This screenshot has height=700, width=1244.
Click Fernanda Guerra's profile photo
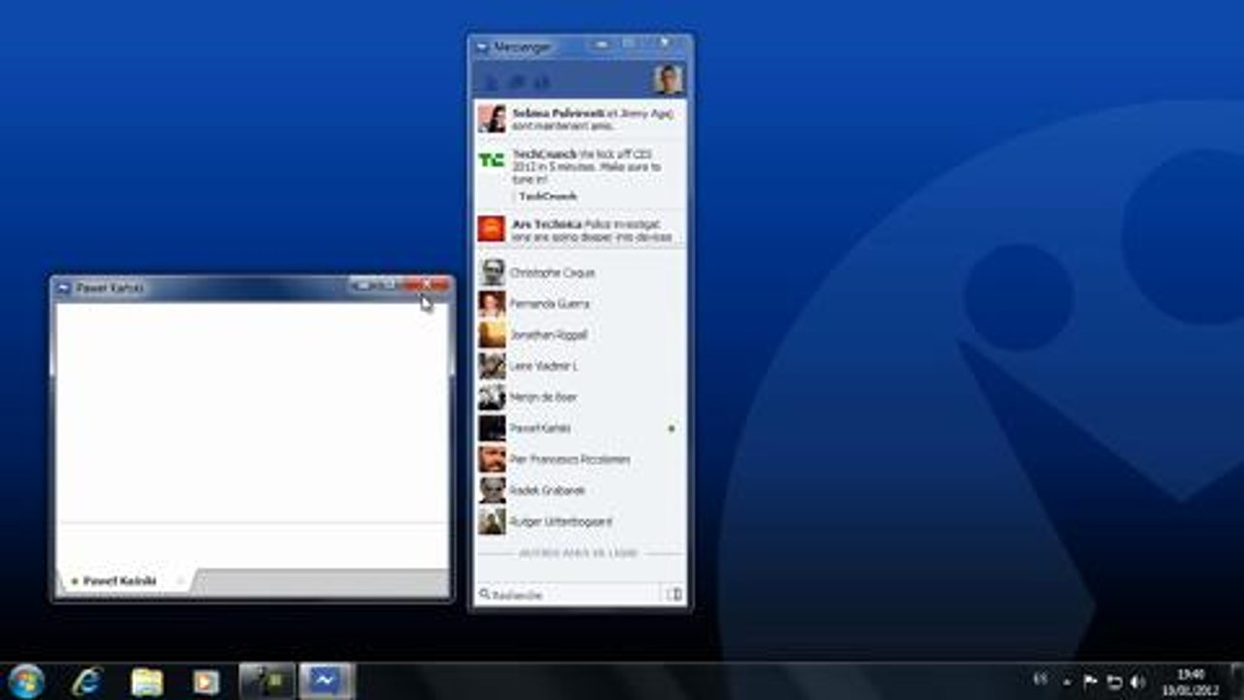click(492, 303)
